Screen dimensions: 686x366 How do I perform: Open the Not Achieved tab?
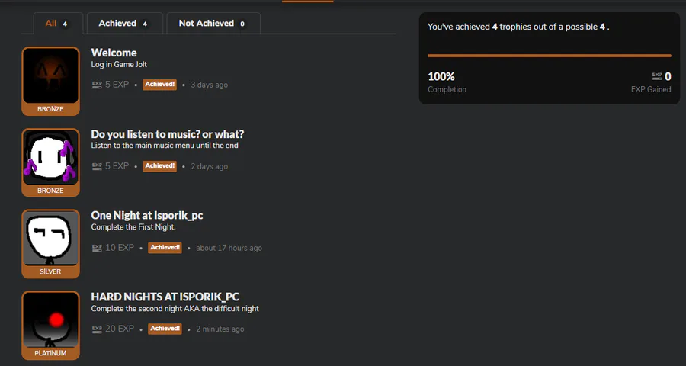[213, 24]
